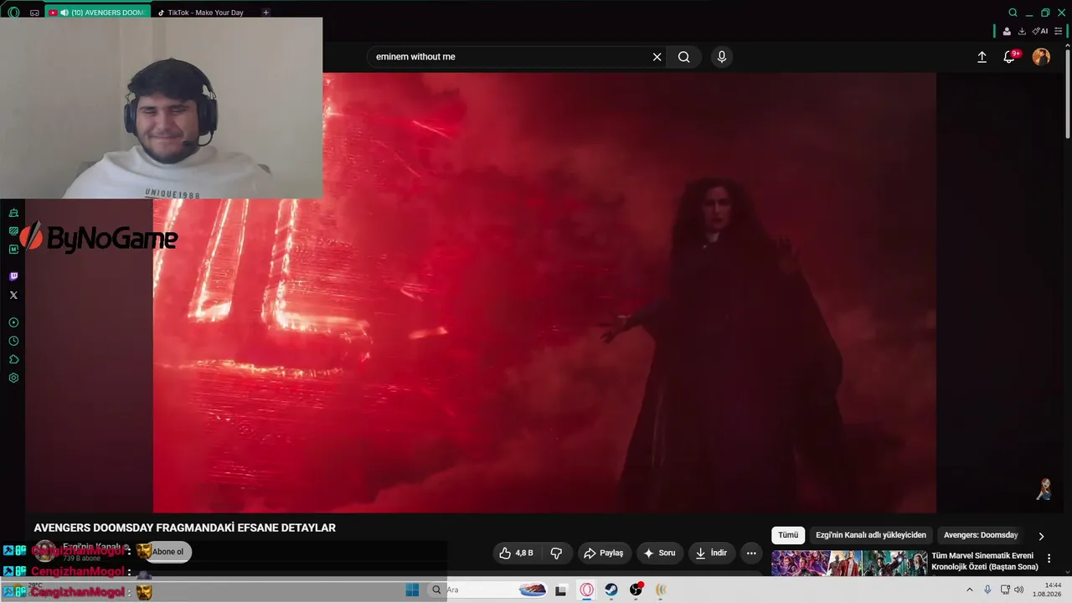Open the Soru ask button
The image size is (1072, 603).
(659, 553)
